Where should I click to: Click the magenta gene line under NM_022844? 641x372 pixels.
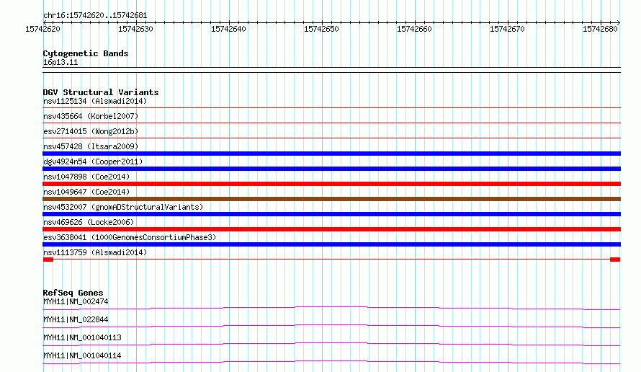coord(331,325)
